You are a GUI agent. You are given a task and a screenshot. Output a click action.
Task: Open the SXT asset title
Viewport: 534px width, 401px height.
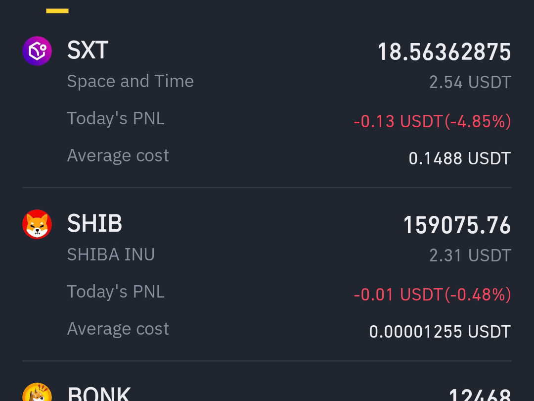88,50
